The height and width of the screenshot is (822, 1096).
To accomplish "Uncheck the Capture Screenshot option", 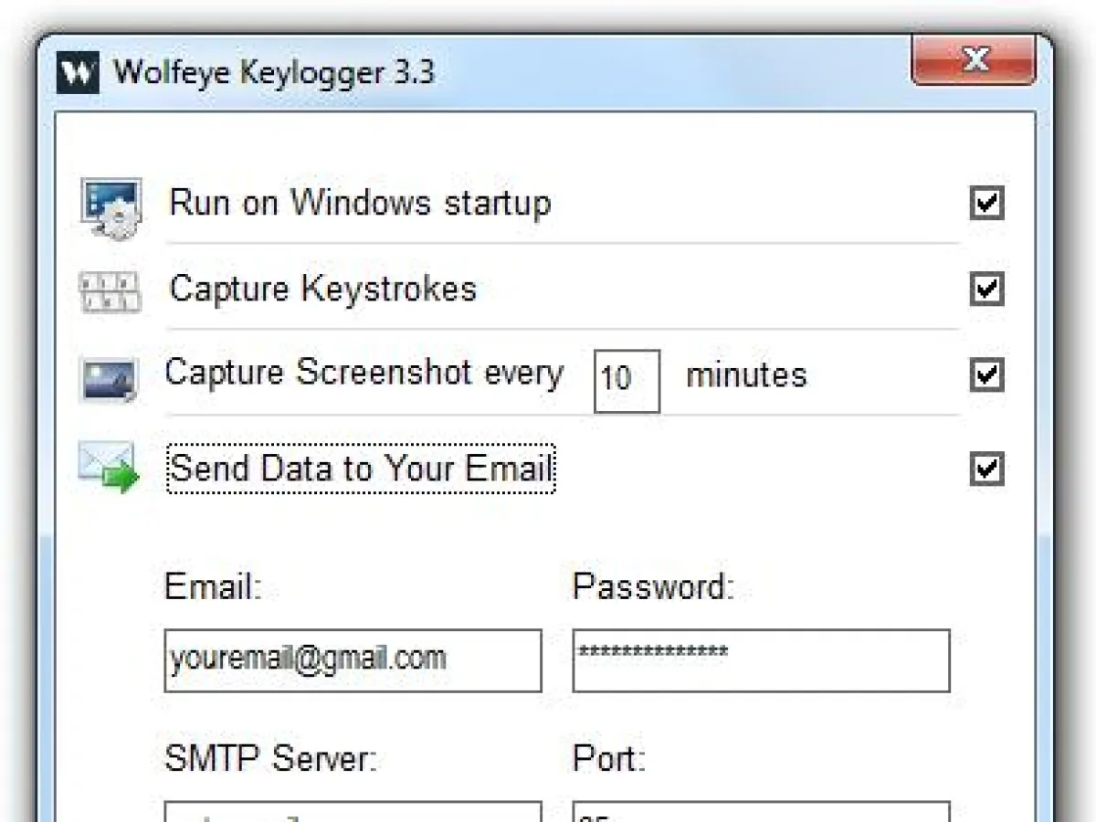I will point(986,375).
